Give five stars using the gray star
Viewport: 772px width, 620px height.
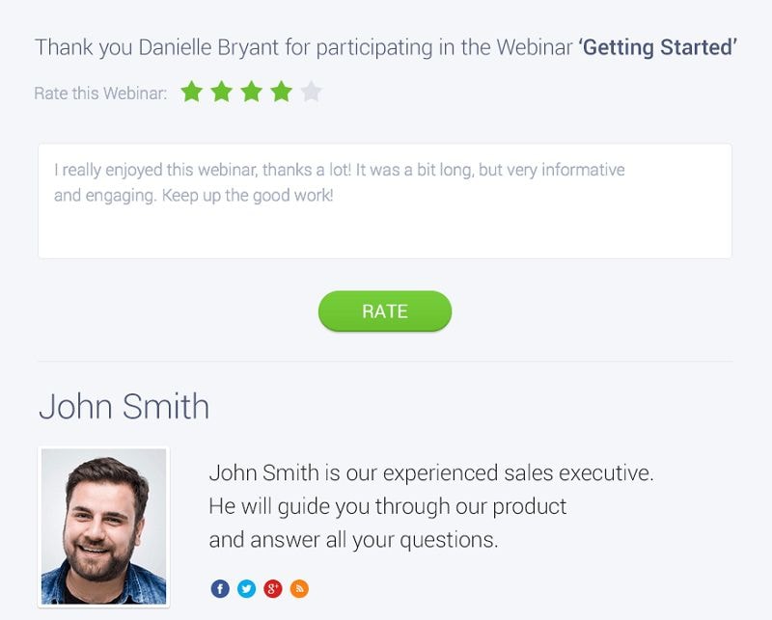[311, 93]
